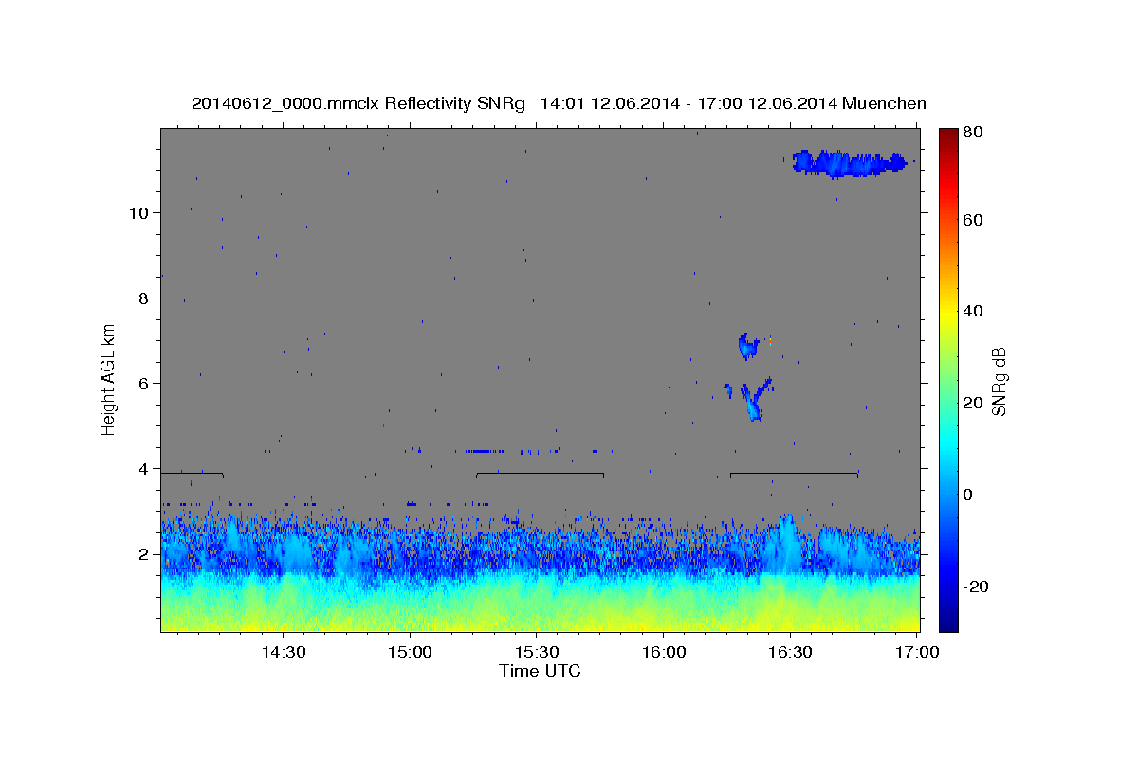Click the 15:30 time tick label
Image resolution: width=1138 pixels, height=758 pixels.
pyautogui.click(x=536, y=652)
